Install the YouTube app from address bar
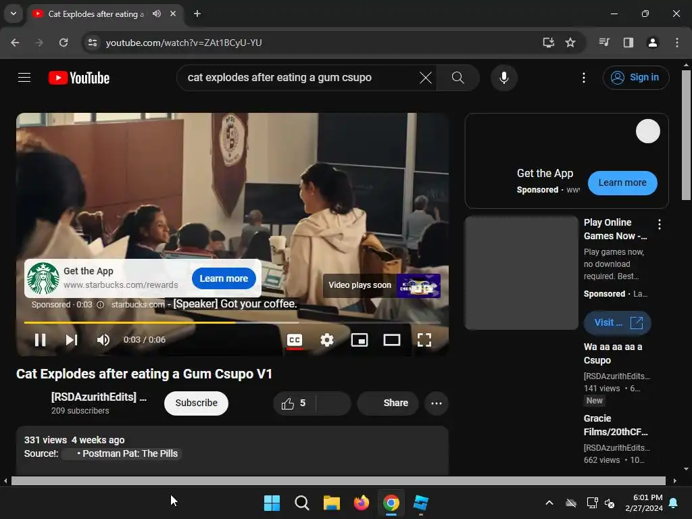The image size is (692, 519). [x=549, y=43]
